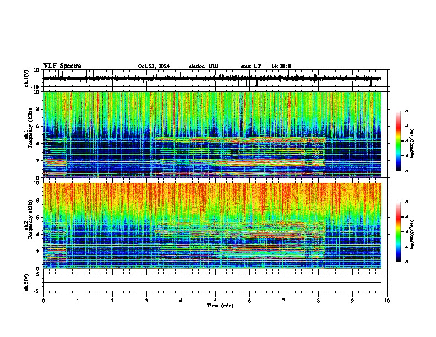Click the ch.2 color bar 'log(PSD)' label
436x337 pixels.
click(412, 234)
